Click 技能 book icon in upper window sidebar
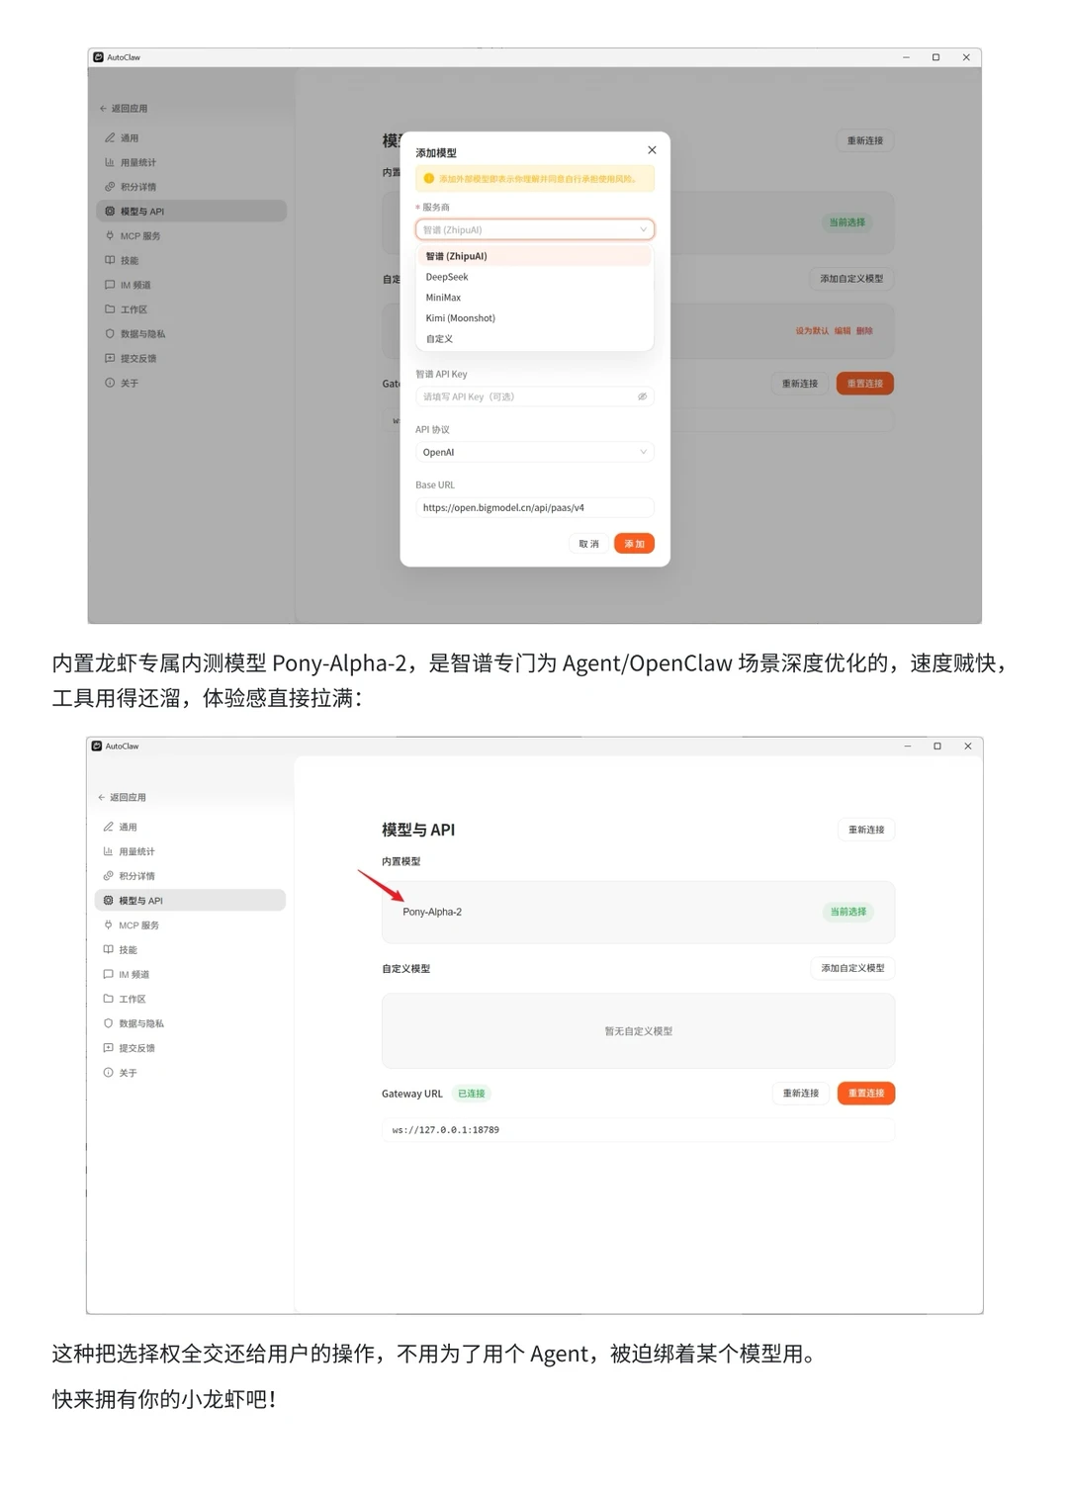The image size is (1068, 1494). click(x=110, y=260)
